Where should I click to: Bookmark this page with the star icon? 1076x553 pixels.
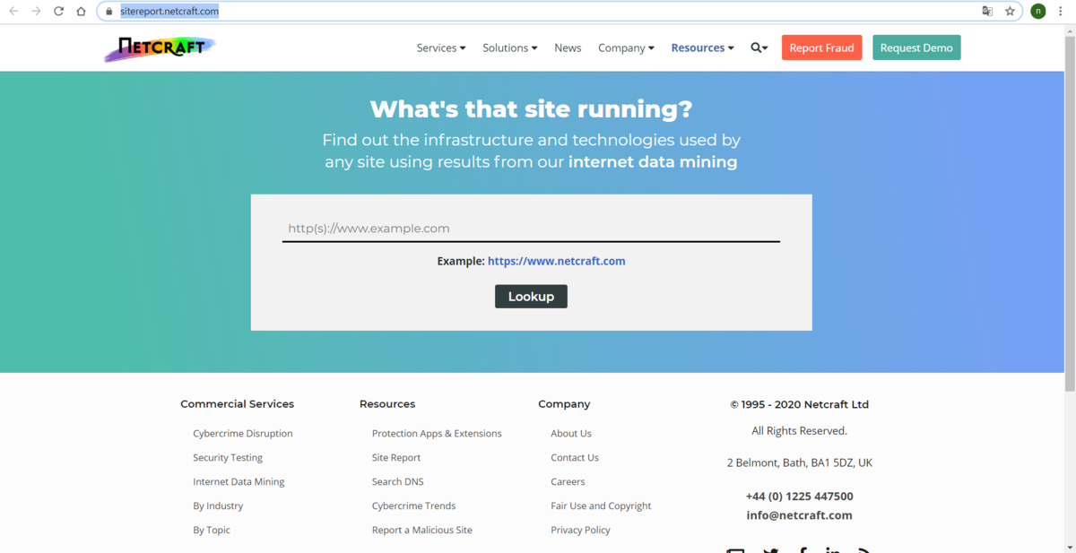1010,12
